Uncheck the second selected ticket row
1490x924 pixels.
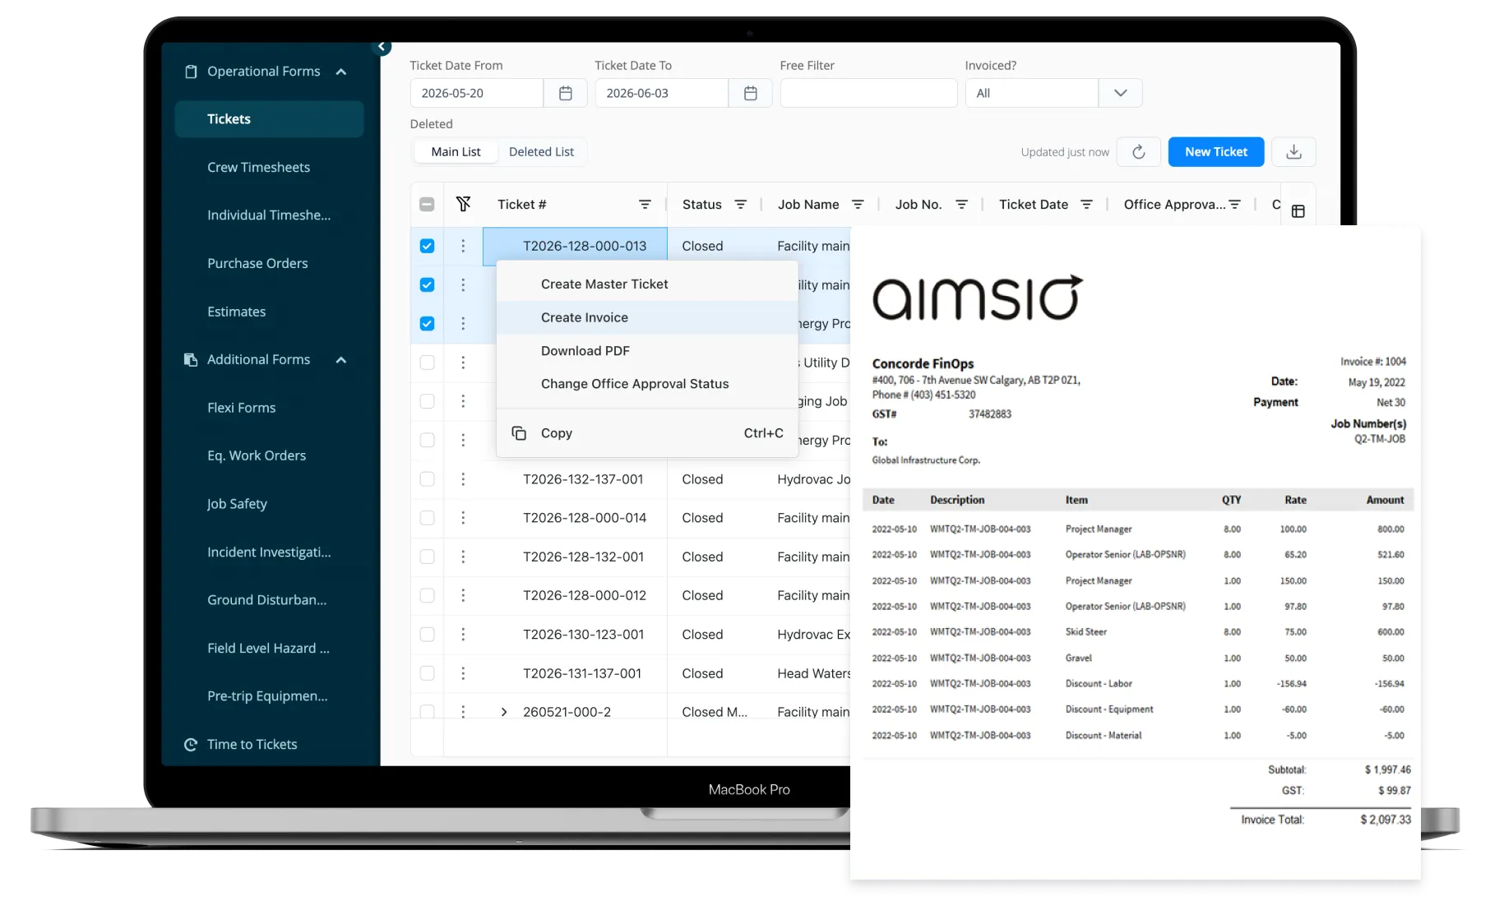click(427, 284)
